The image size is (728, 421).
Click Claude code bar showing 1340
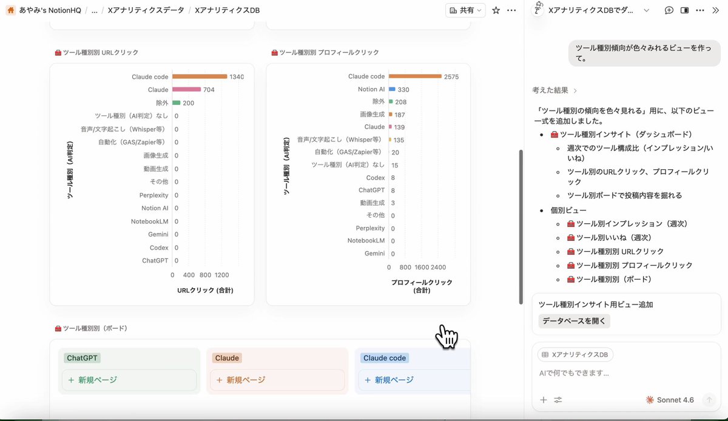point(200,76)
